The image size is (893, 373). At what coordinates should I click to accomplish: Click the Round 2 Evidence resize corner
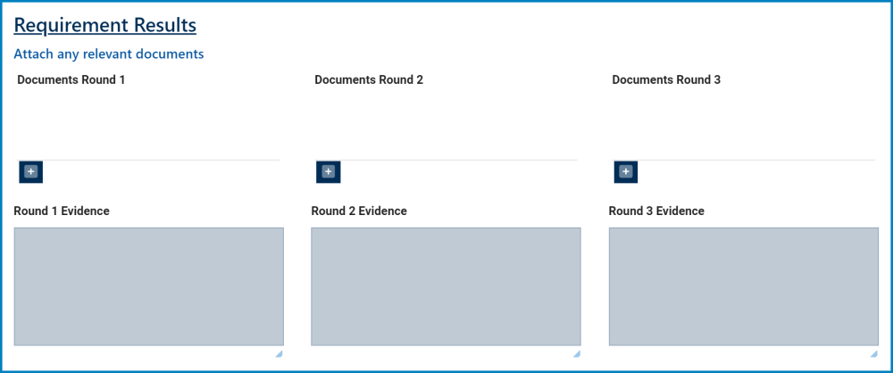(576, 354)
